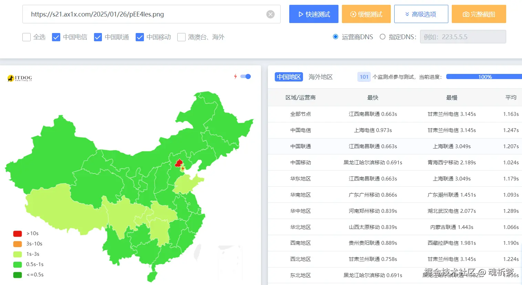Select the 西南地区 row label

point(301,243)
